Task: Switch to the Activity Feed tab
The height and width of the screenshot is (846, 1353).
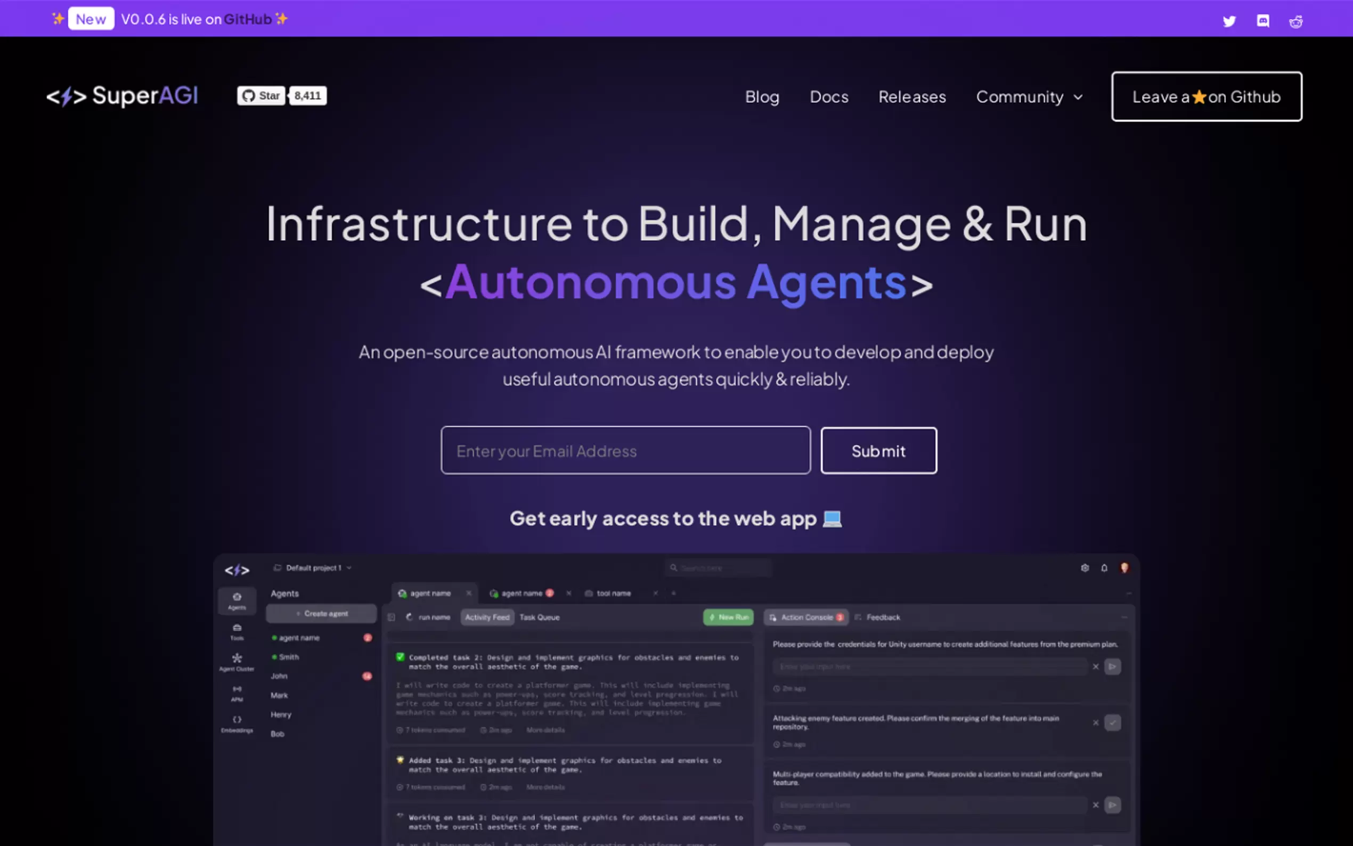Action: 487,617
